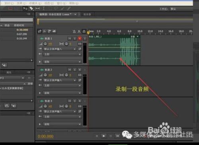Open track 2 input dropdown

[60, 80]
